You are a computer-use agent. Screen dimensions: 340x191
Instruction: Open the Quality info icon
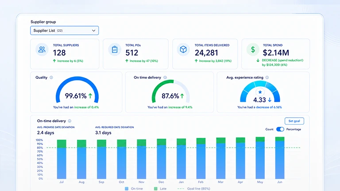(51, 77)
